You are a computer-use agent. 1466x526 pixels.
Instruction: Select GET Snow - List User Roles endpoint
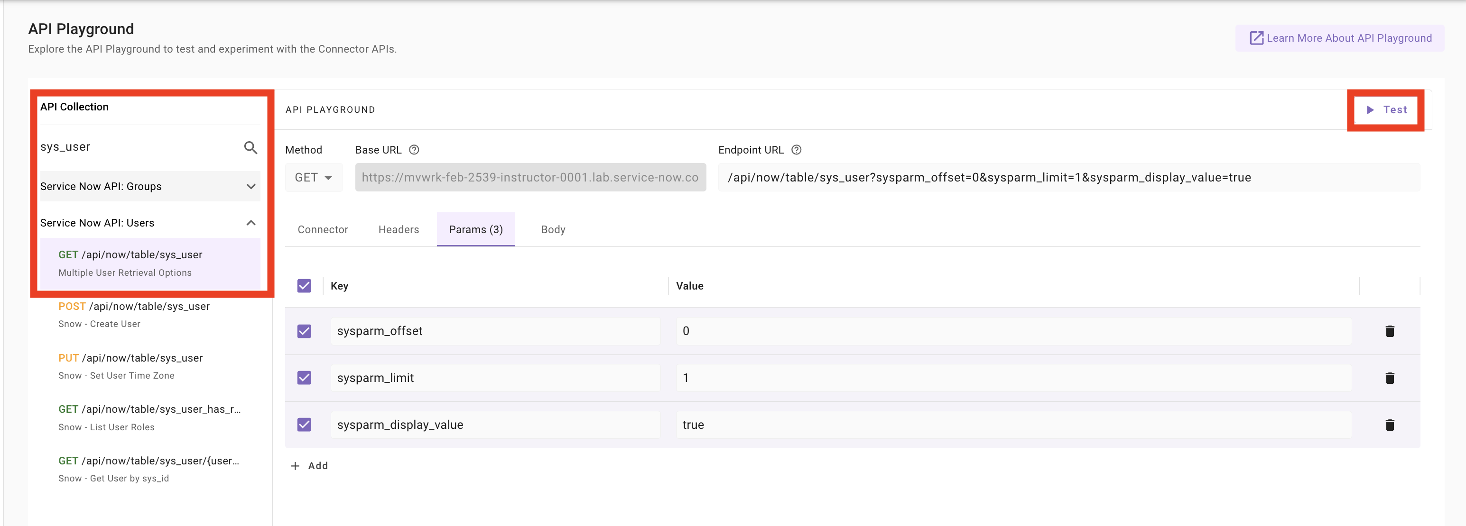coord(149,417)
